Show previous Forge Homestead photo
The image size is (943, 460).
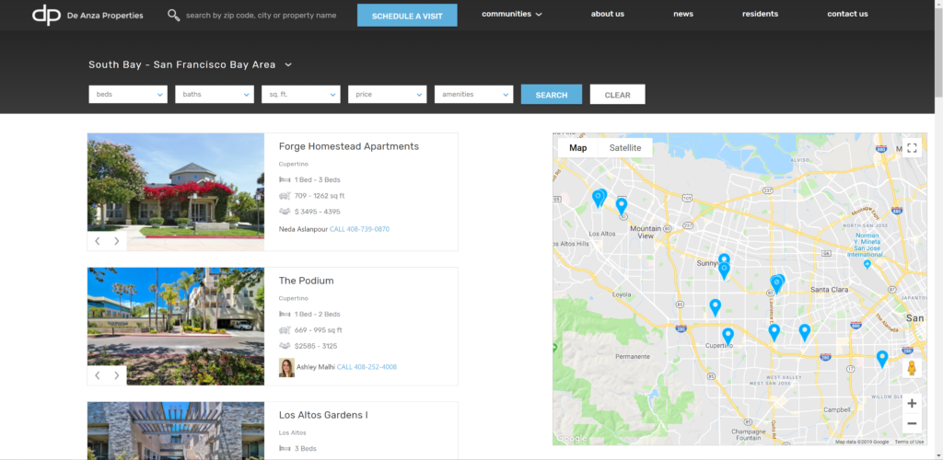click(98, 241)
